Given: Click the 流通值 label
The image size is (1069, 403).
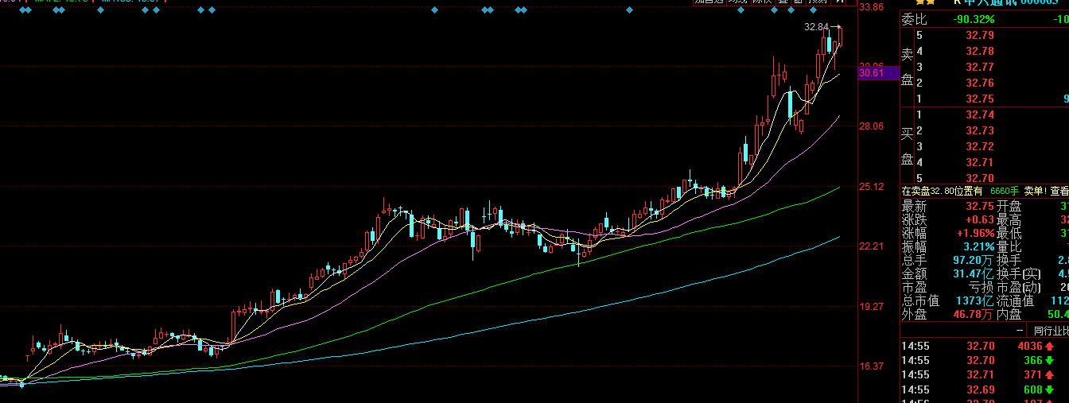Looking at the screenshot, I should [x=1016, y=301].
